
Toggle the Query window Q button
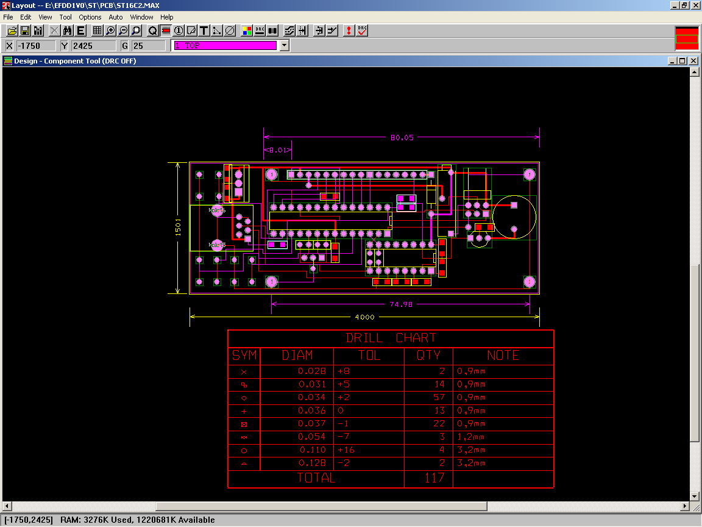(x=152, y=30)
